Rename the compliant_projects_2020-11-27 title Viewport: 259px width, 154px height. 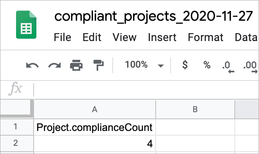pyautogui.click(x=154, y=16)
